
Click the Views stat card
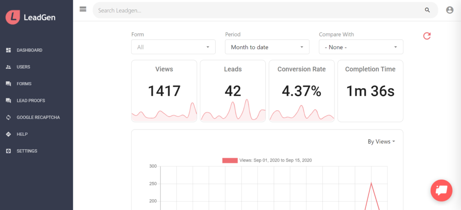(x=164, y=91)
